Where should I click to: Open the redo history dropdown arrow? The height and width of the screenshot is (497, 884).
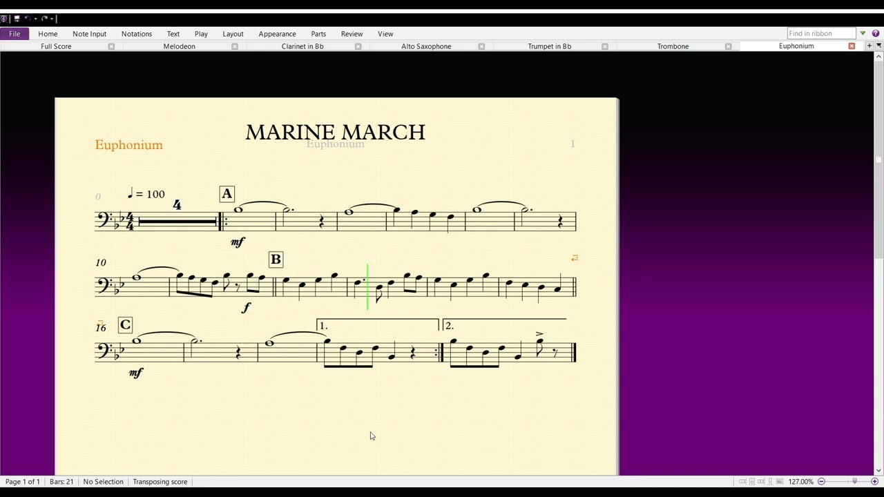tap(52, 19)
